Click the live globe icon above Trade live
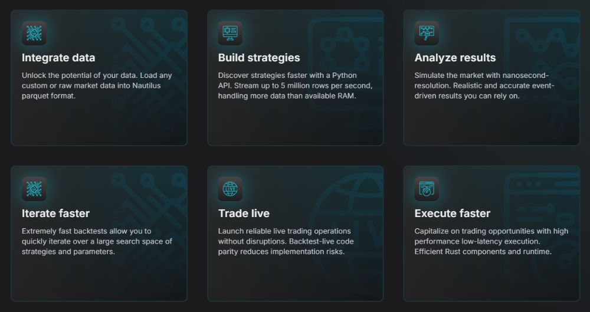Screen dimensions: 590x312 (230, 189)
